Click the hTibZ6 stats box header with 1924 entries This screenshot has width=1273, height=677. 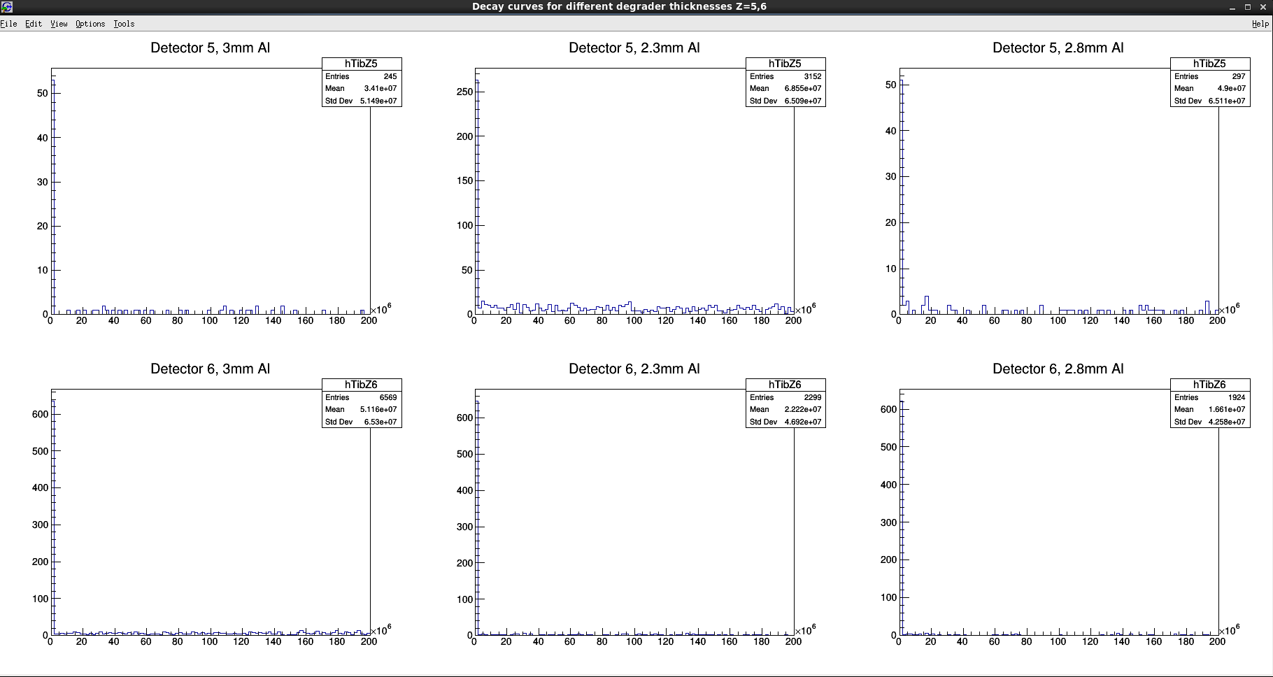(x=1209, y=385)
